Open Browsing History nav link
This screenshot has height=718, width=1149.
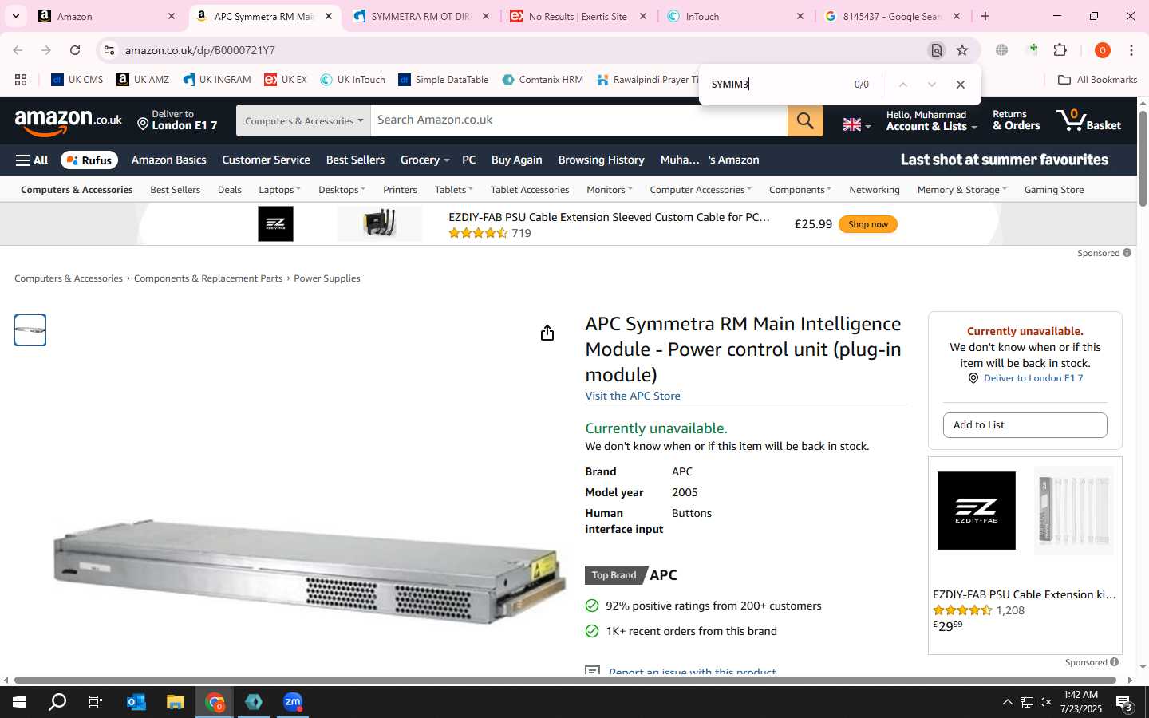click(x=601, y=160)
